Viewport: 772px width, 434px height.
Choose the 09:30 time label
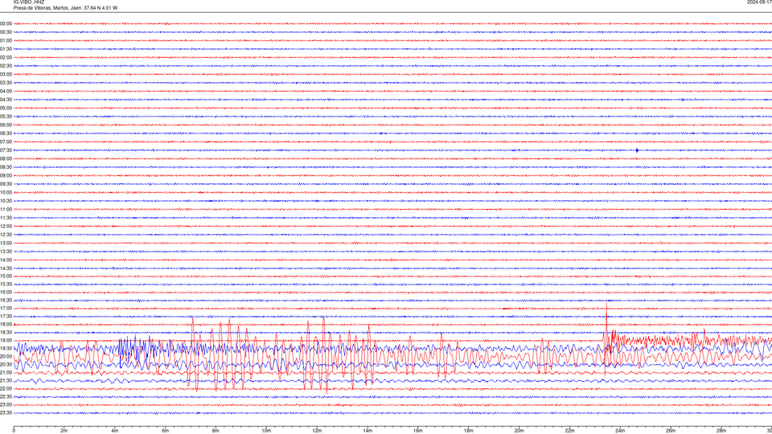[6, 184]
